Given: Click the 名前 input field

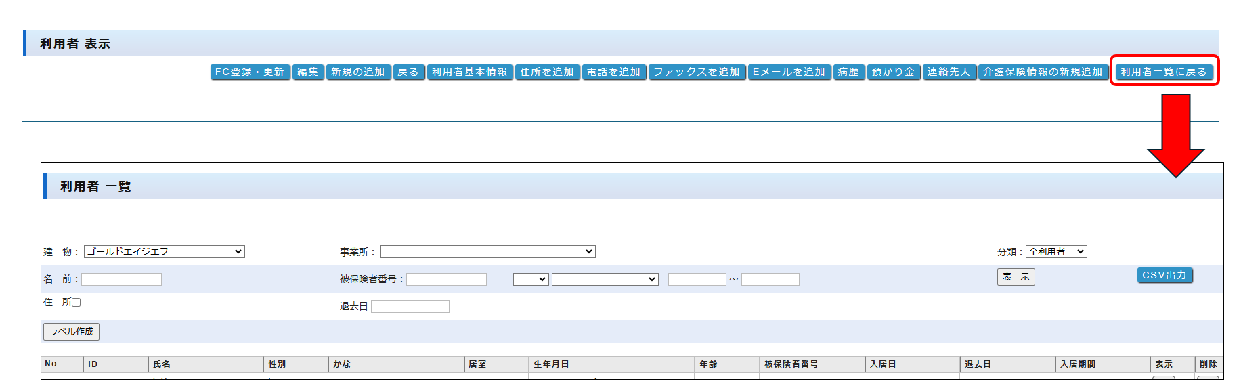Looking at the screenshot, I should pos(122,280).
